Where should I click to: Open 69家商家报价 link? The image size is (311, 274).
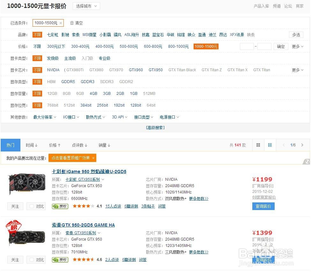(x=264, y=197)
